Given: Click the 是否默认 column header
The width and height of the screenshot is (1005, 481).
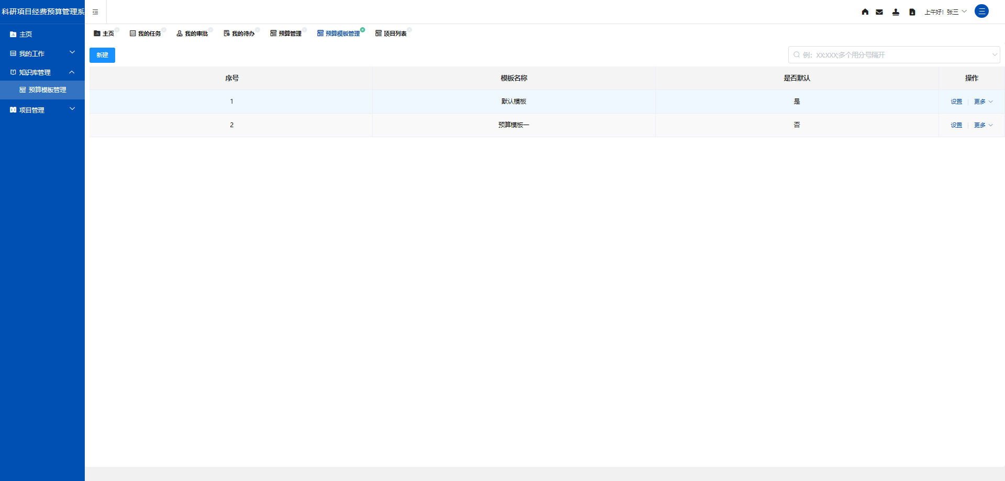Looking at the screenshot, I should (x=797, y=78).
